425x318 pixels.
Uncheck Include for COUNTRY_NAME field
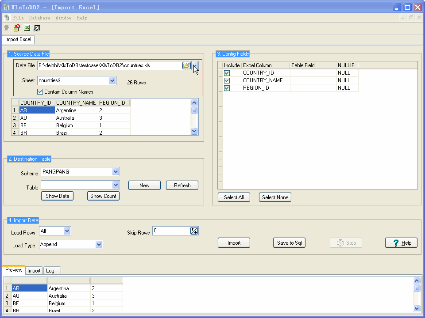227,80
